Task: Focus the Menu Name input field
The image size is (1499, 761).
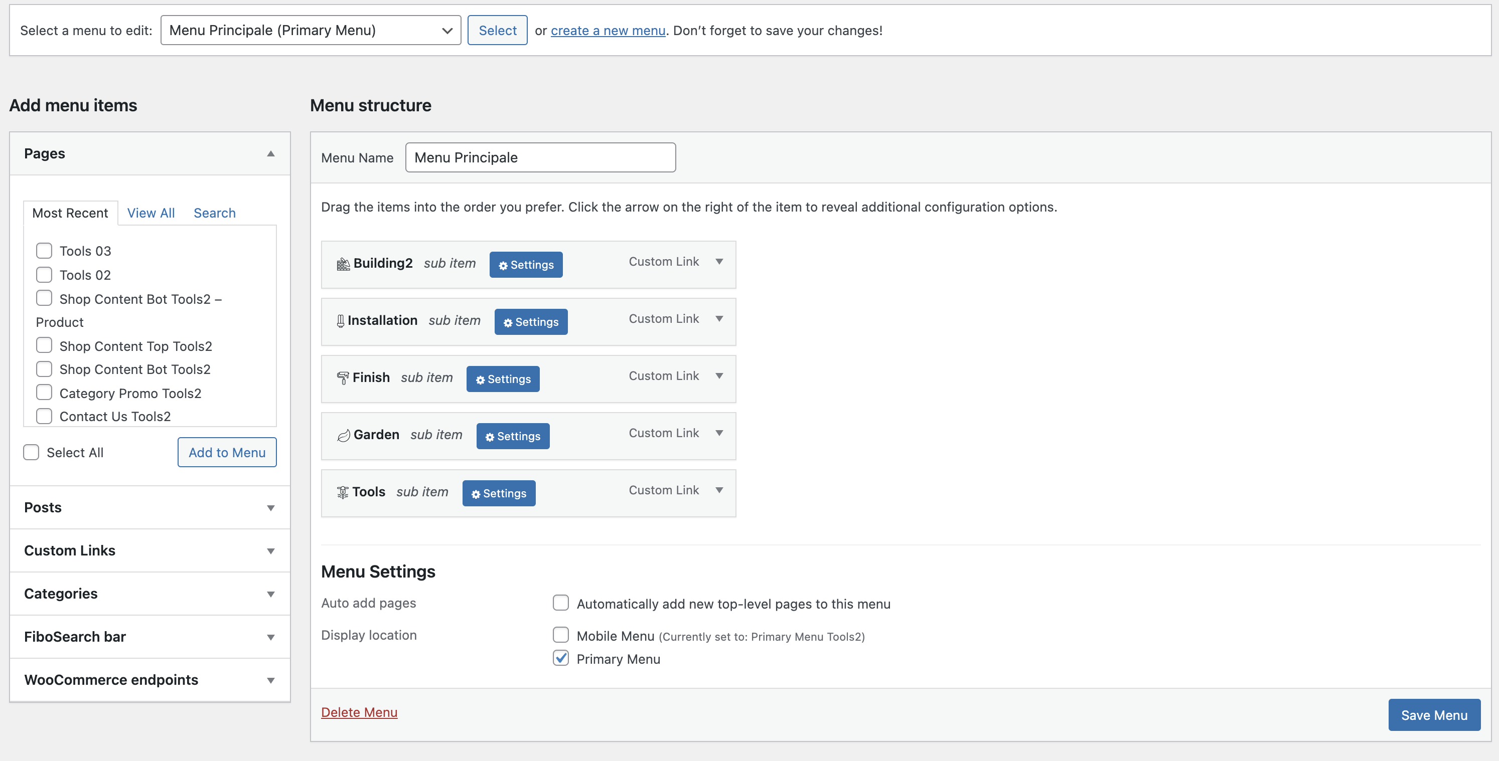Action: coord(541,157)
